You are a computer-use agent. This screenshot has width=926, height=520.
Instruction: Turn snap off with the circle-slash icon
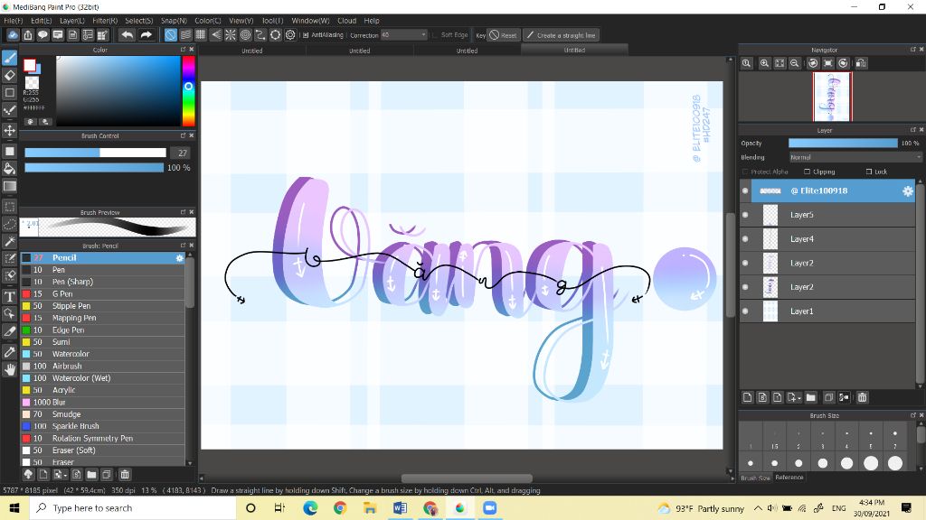170,35
